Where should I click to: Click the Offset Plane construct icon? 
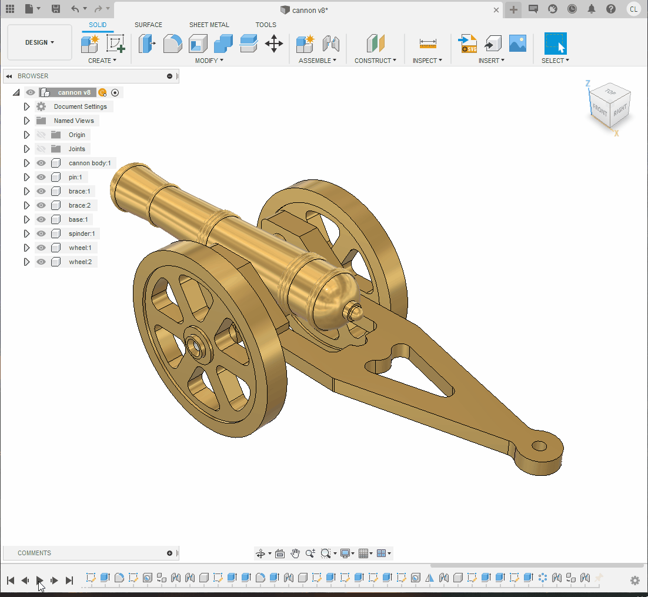pos(375,44)
